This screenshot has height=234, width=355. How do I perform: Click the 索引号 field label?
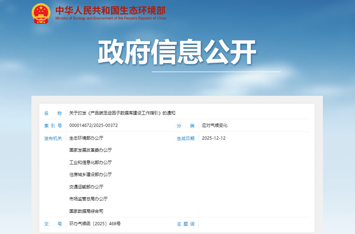53,126
